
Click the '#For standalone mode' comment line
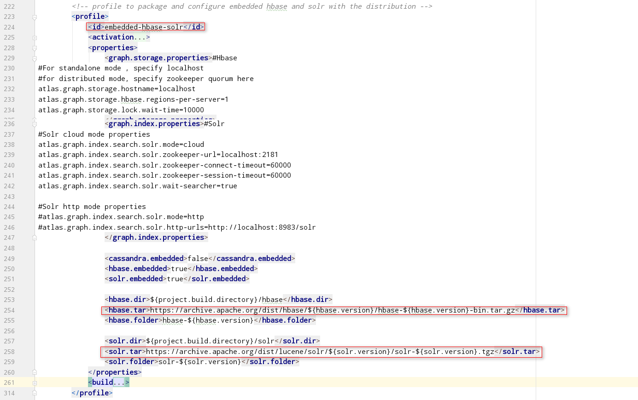click(121, 68)
